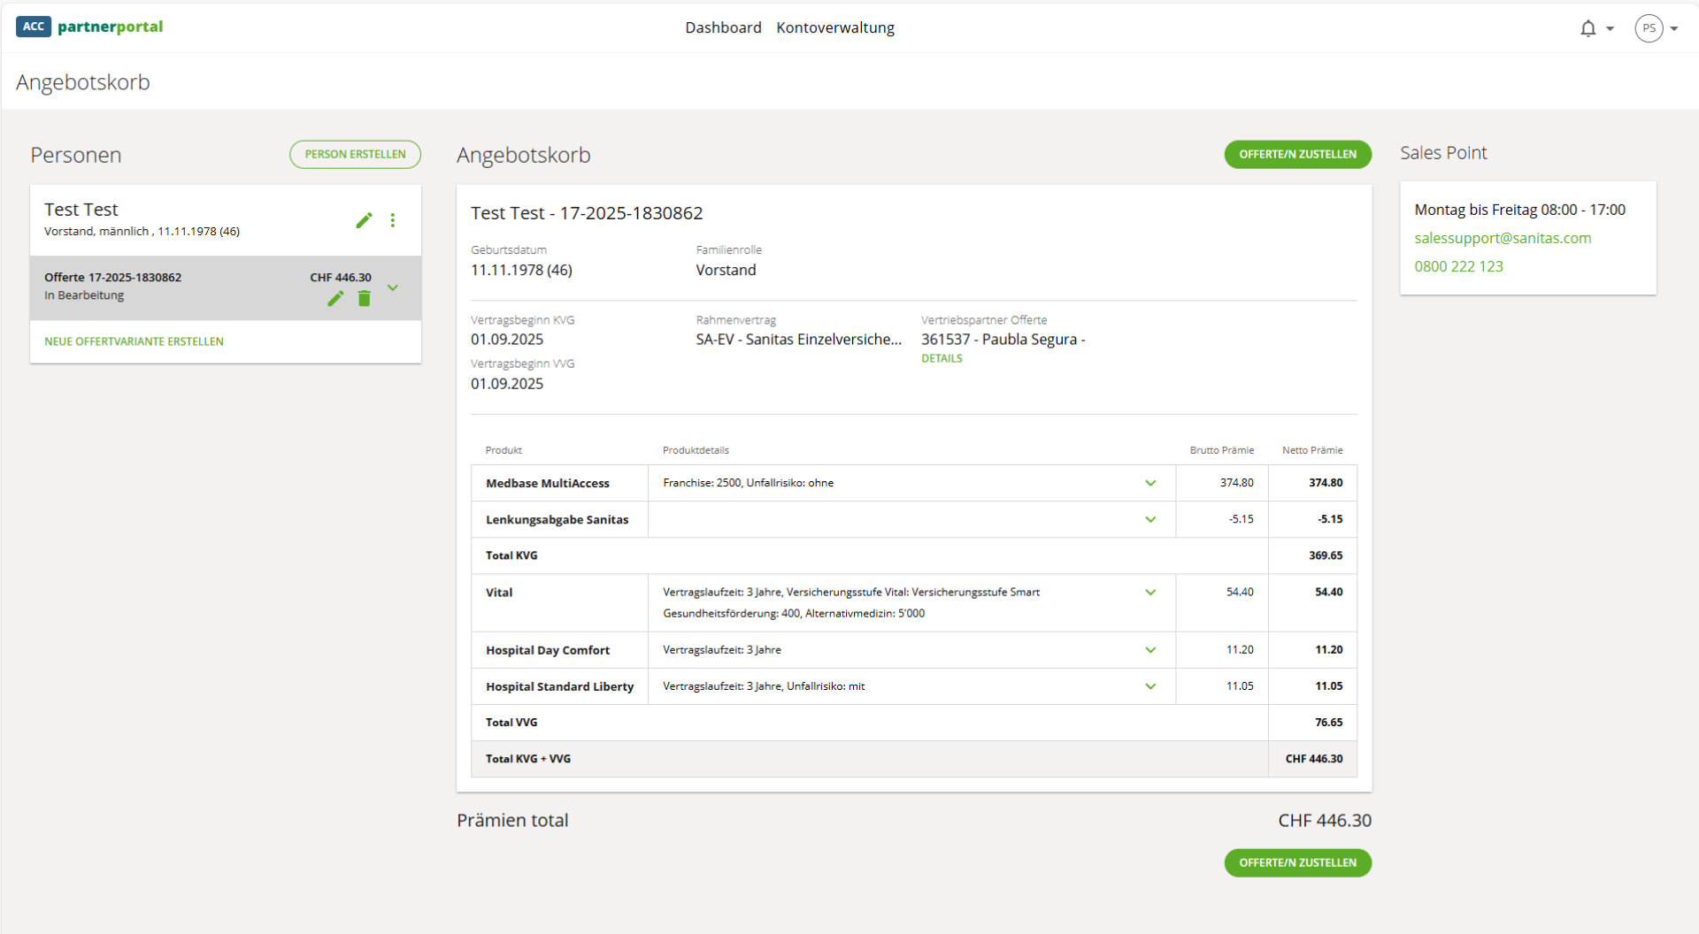1699x934 pixels.
Task: Click Total KVG + VVG CHF 446.30 cell
Action: [1313, 759]
